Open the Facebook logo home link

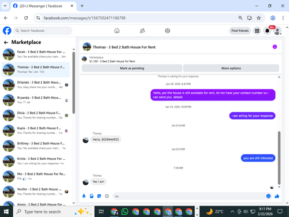click(x=7, y=31)
